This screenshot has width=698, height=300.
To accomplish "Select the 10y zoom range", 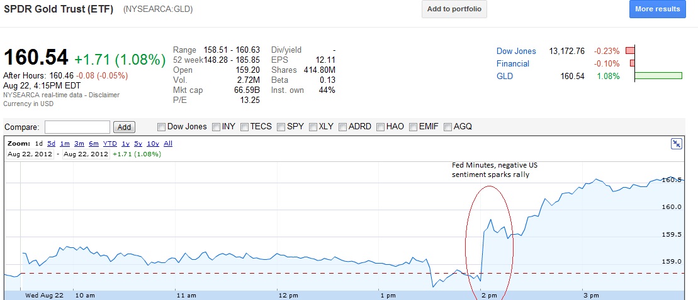I will [x=153, y=143].
